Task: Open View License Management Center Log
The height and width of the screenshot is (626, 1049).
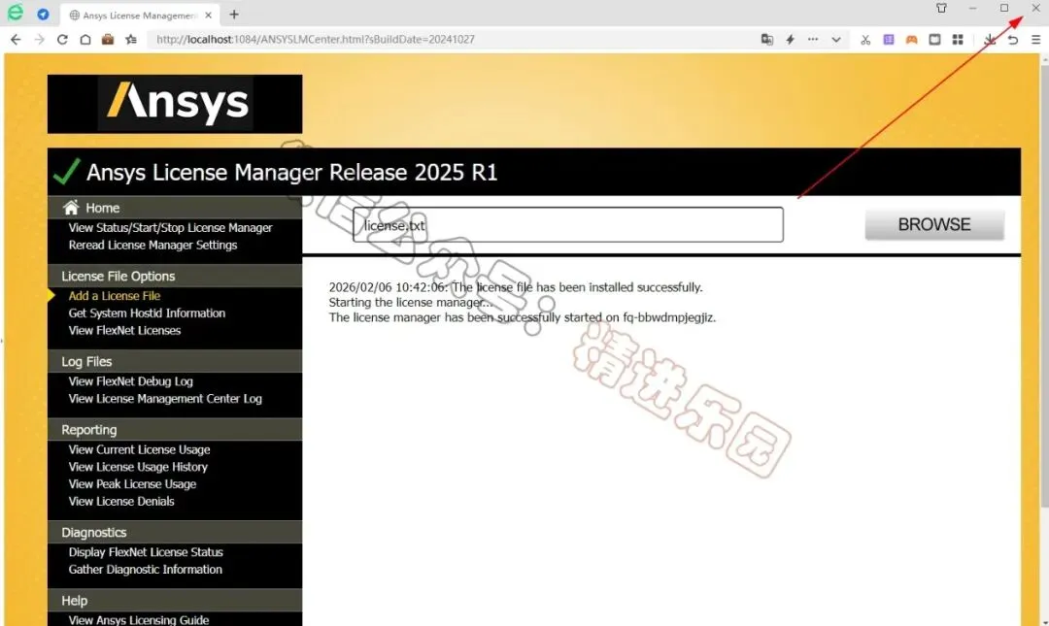Action: tap(165, 399)
